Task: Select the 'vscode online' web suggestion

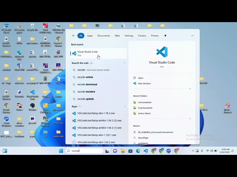Action: (x=99, y=77)
